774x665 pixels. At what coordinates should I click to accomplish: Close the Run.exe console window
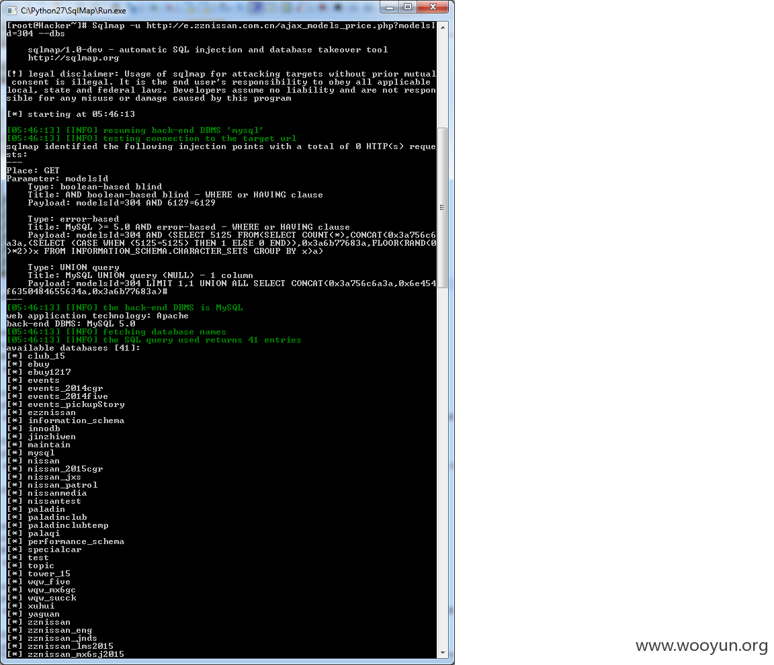click(433, 7)
